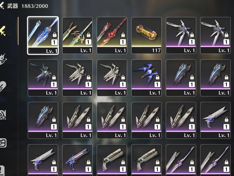This screenshot has width=234, height=176.
Task: Select the blue and copper pistol weapon
Action: tap(77, 160)
